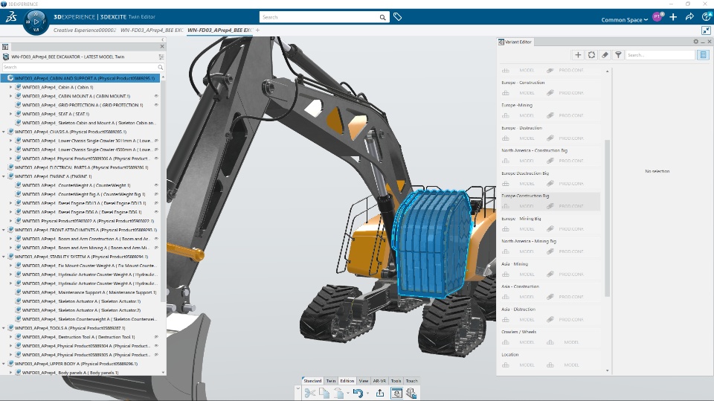714x401 pixels.
Task: Switch to the Tools toolbar tab
Action: point(396,381)
